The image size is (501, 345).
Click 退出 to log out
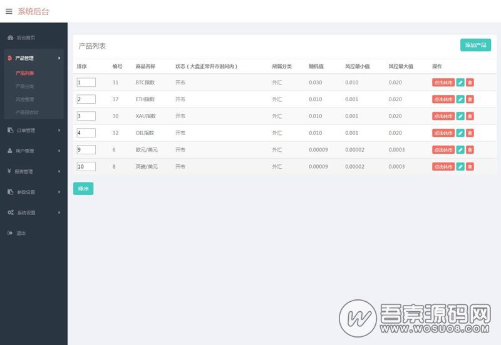pos(21,233)
